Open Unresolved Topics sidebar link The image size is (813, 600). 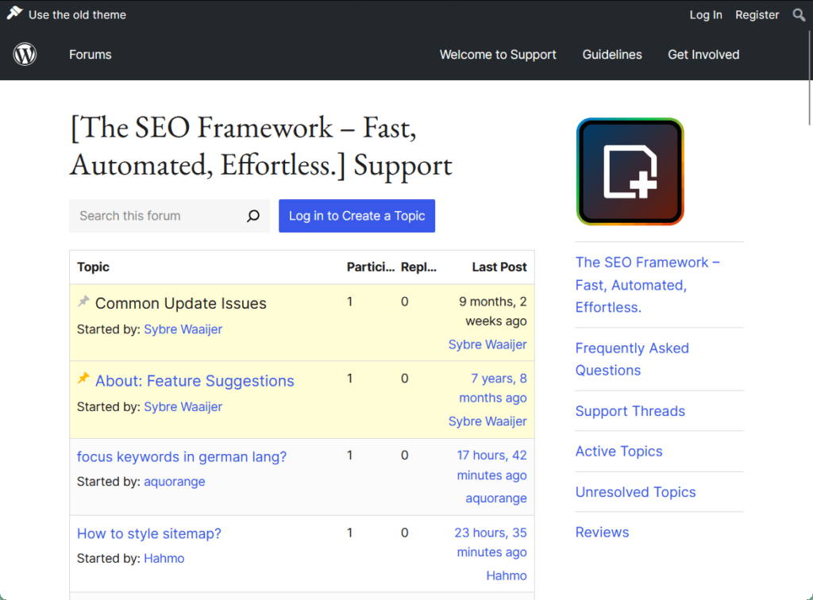(635, 492)
